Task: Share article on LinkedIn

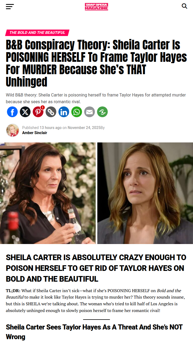Action: [x=64, y=112]
